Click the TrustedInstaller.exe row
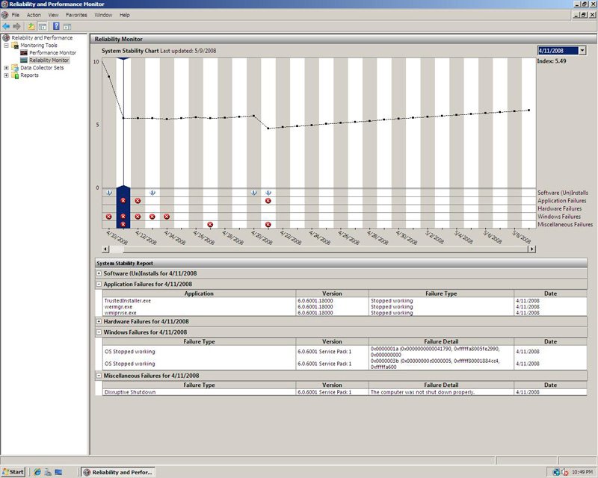Image resolution: width=598 pixels, height=478 pixels. point(345,301)
